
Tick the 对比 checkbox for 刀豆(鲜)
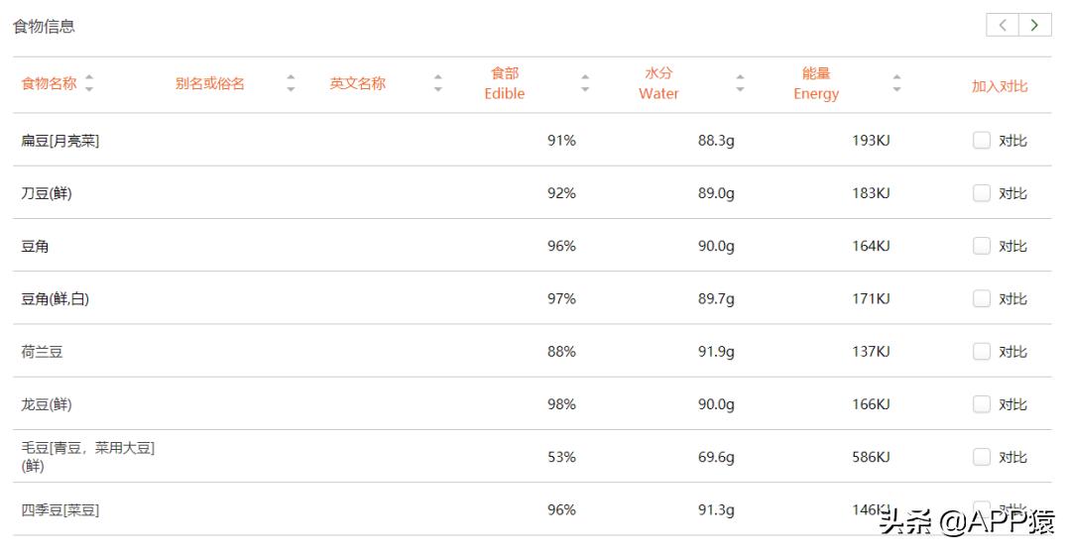pos(982,193)
